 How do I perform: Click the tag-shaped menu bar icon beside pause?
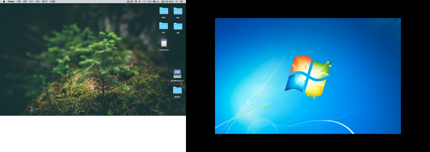click(x=132, y=1)
